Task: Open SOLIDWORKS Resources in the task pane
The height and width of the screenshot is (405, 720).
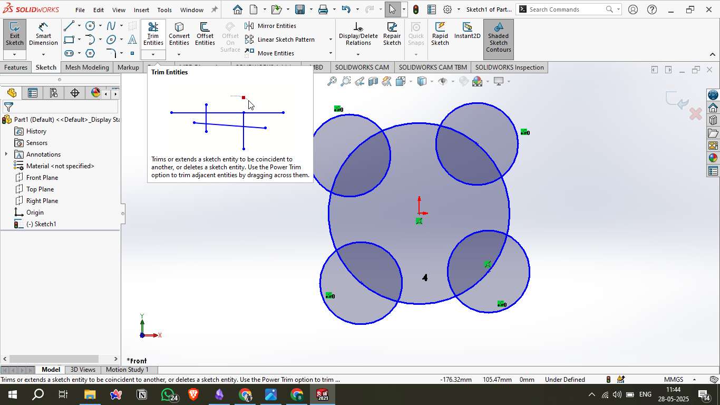Action: pos(713,108)
